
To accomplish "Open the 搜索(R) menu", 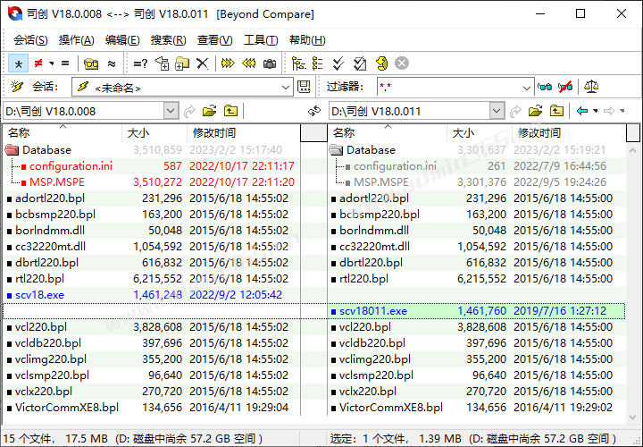I will (168, 40).
